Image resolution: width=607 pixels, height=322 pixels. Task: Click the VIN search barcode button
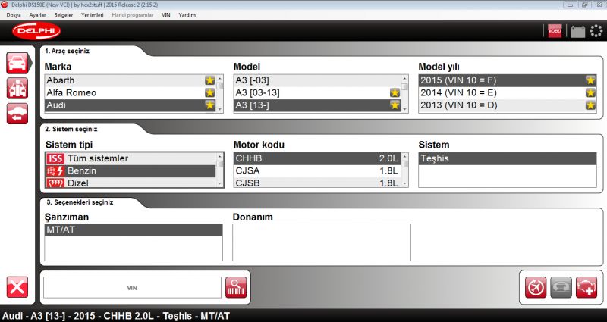[236, 288]
